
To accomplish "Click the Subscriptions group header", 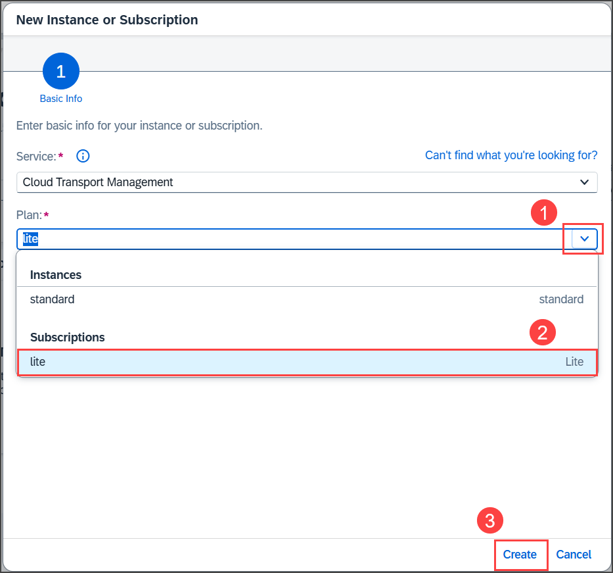I will 67,337.
